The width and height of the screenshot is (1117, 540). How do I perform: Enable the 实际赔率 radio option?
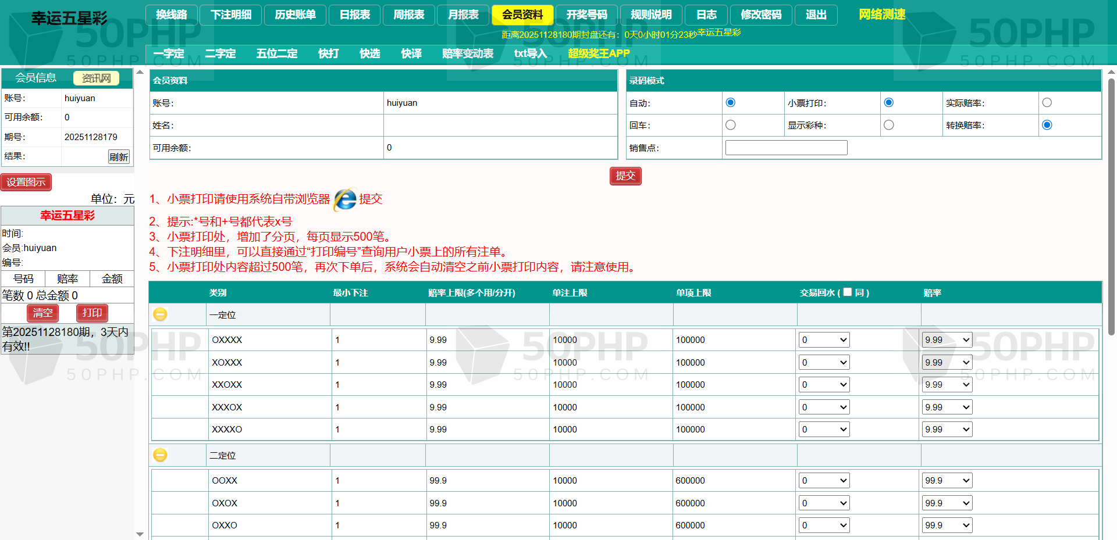[x=1047, y=103]
